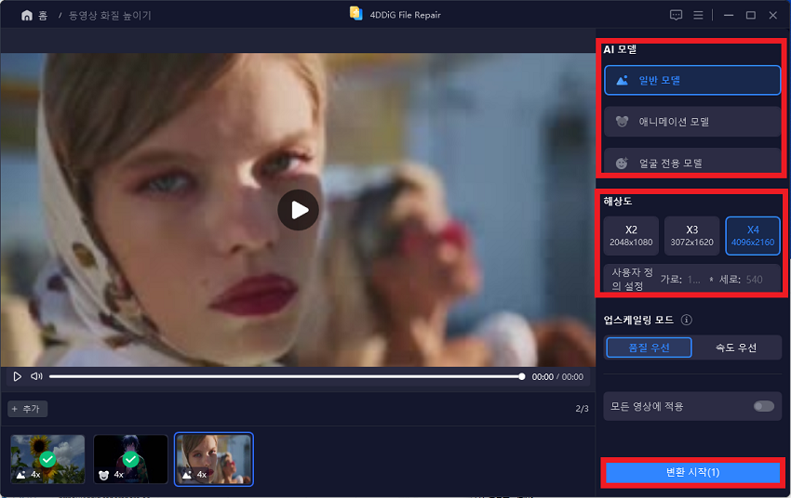Click the 추가 add button
Image resolution: width=791 pixels, height=498 pixels.
click(x=28, y=409)
